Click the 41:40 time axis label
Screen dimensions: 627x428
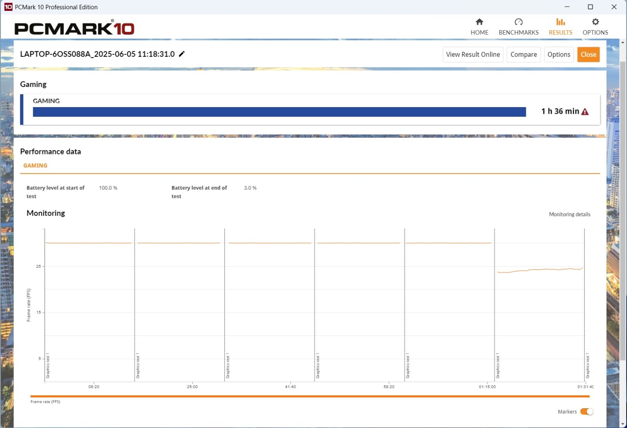(291, 387)
